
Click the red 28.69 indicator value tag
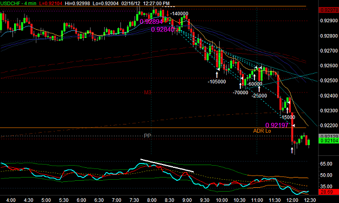pos(329,192)
